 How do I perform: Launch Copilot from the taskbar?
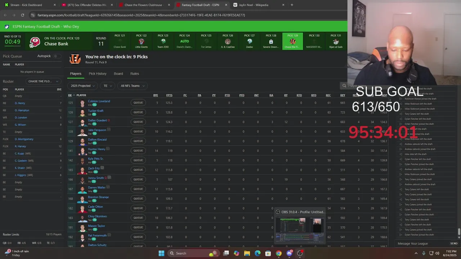pyautogui.click(x=236, y=253)
